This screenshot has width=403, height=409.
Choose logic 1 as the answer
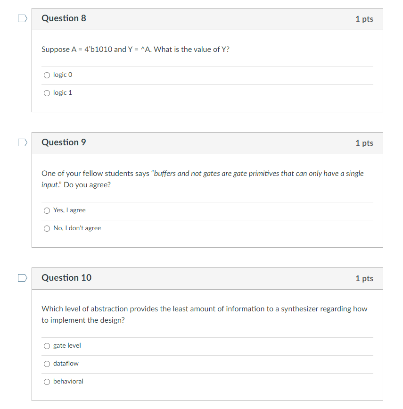coord(47,93)
